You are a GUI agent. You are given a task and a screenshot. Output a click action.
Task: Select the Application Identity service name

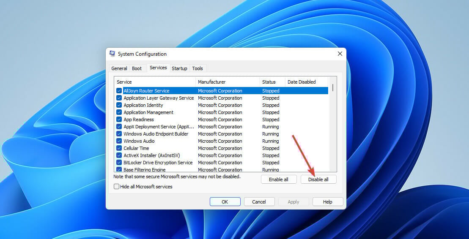coord(143,105)
